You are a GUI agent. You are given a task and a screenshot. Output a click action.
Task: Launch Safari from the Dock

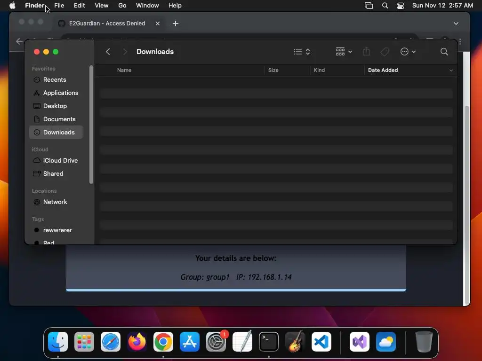111,342
